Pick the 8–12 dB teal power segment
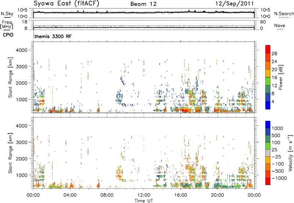The height and width of the screenshot is (203, 294). point(268,89)
